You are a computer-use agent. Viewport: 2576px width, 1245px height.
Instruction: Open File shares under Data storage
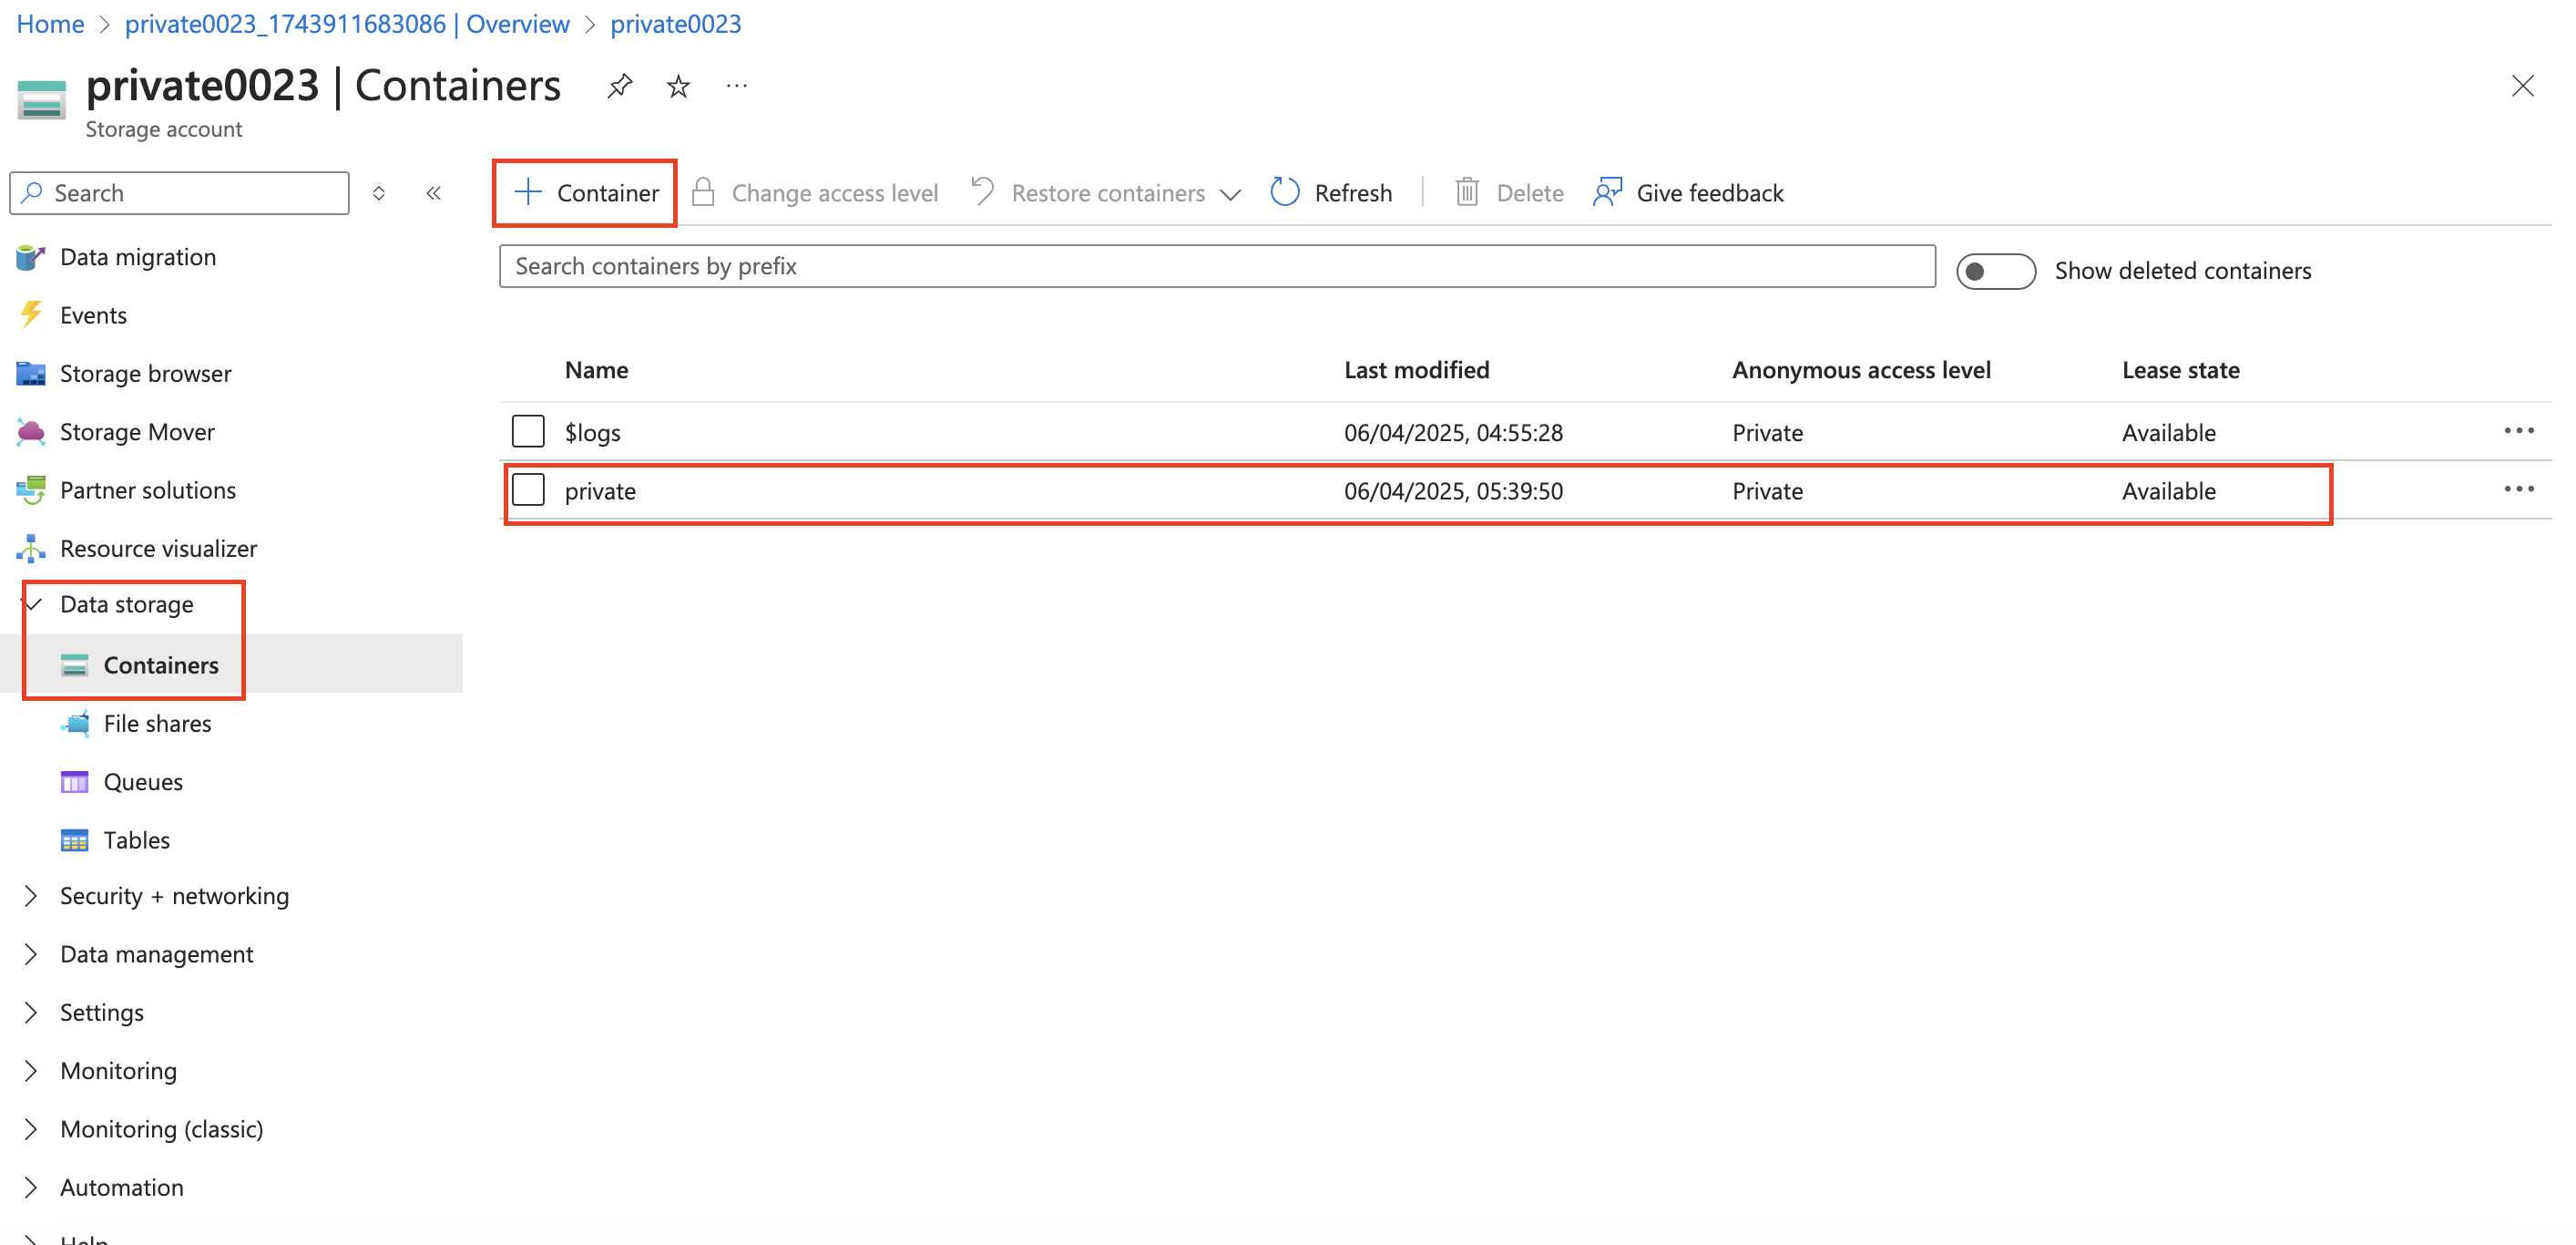[157, 723]
